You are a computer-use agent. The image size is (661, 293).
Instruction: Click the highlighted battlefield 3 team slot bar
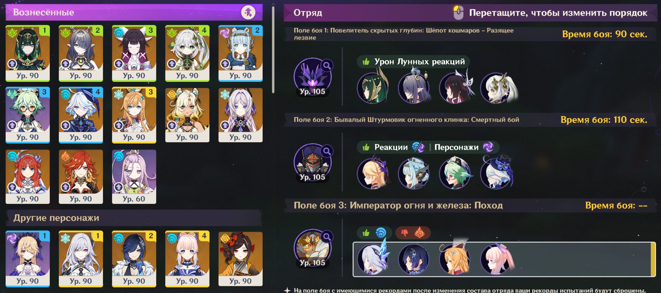(504, 259)
